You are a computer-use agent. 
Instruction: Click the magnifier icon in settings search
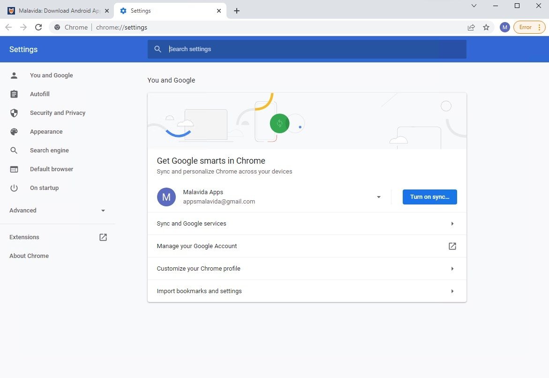tap(158, 49)
